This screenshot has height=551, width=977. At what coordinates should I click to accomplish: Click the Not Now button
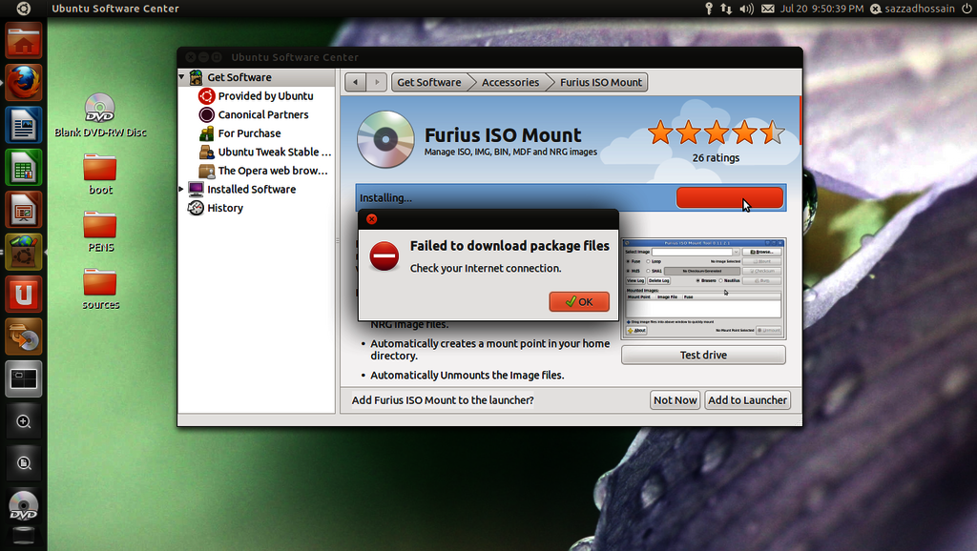tap(675, 400)
